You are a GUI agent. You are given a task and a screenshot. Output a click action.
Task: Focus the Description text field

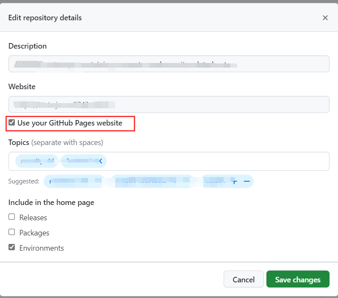[x=169, y=64]
